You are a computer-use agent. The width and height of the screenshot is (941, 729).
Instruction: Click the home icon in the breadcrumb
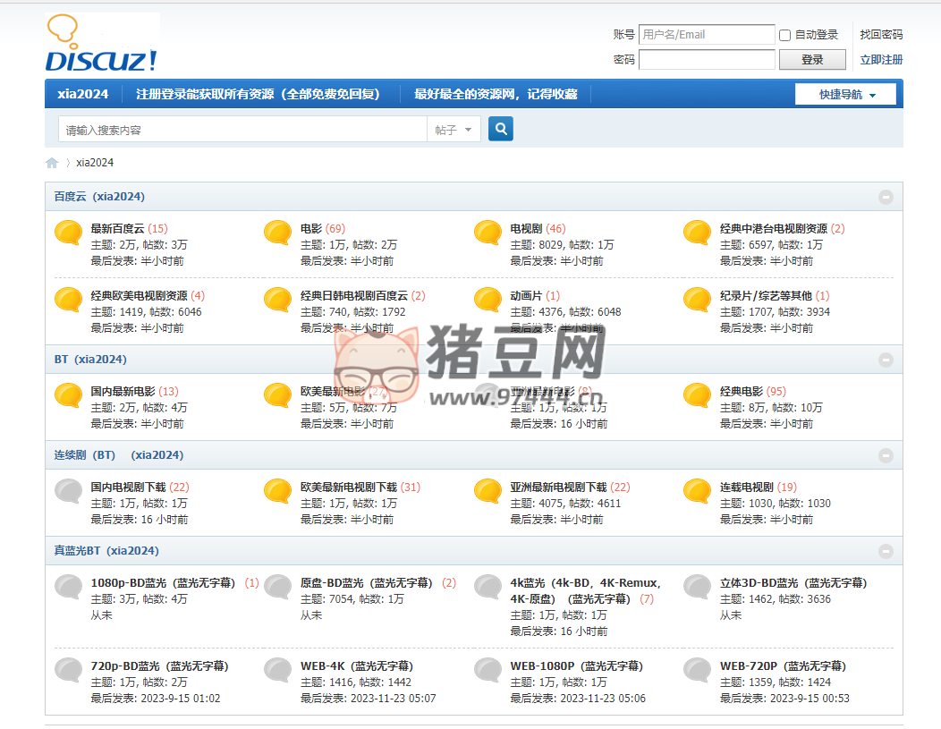(51, 162)
